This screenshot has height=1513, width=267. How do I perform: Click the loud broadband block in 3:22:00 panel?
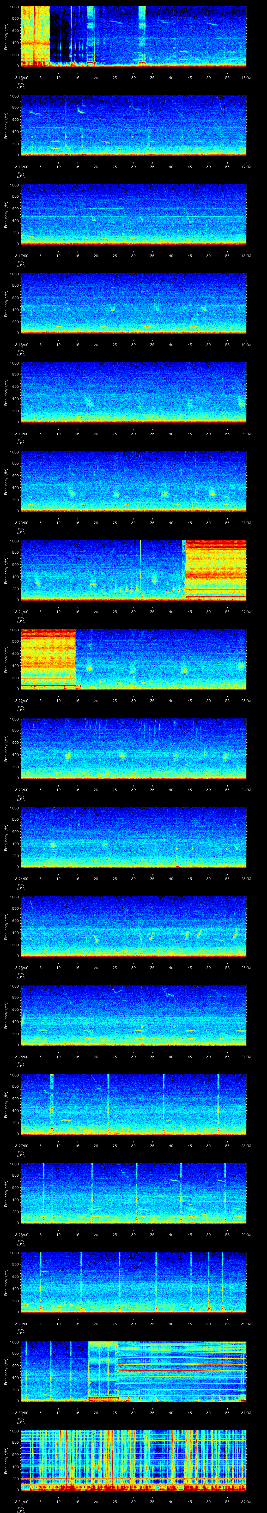[48, 657]
